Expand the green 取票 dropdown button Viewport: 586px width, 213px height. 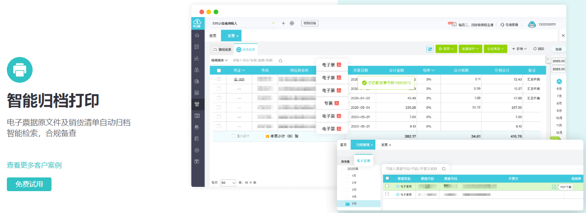click(446, 49)
